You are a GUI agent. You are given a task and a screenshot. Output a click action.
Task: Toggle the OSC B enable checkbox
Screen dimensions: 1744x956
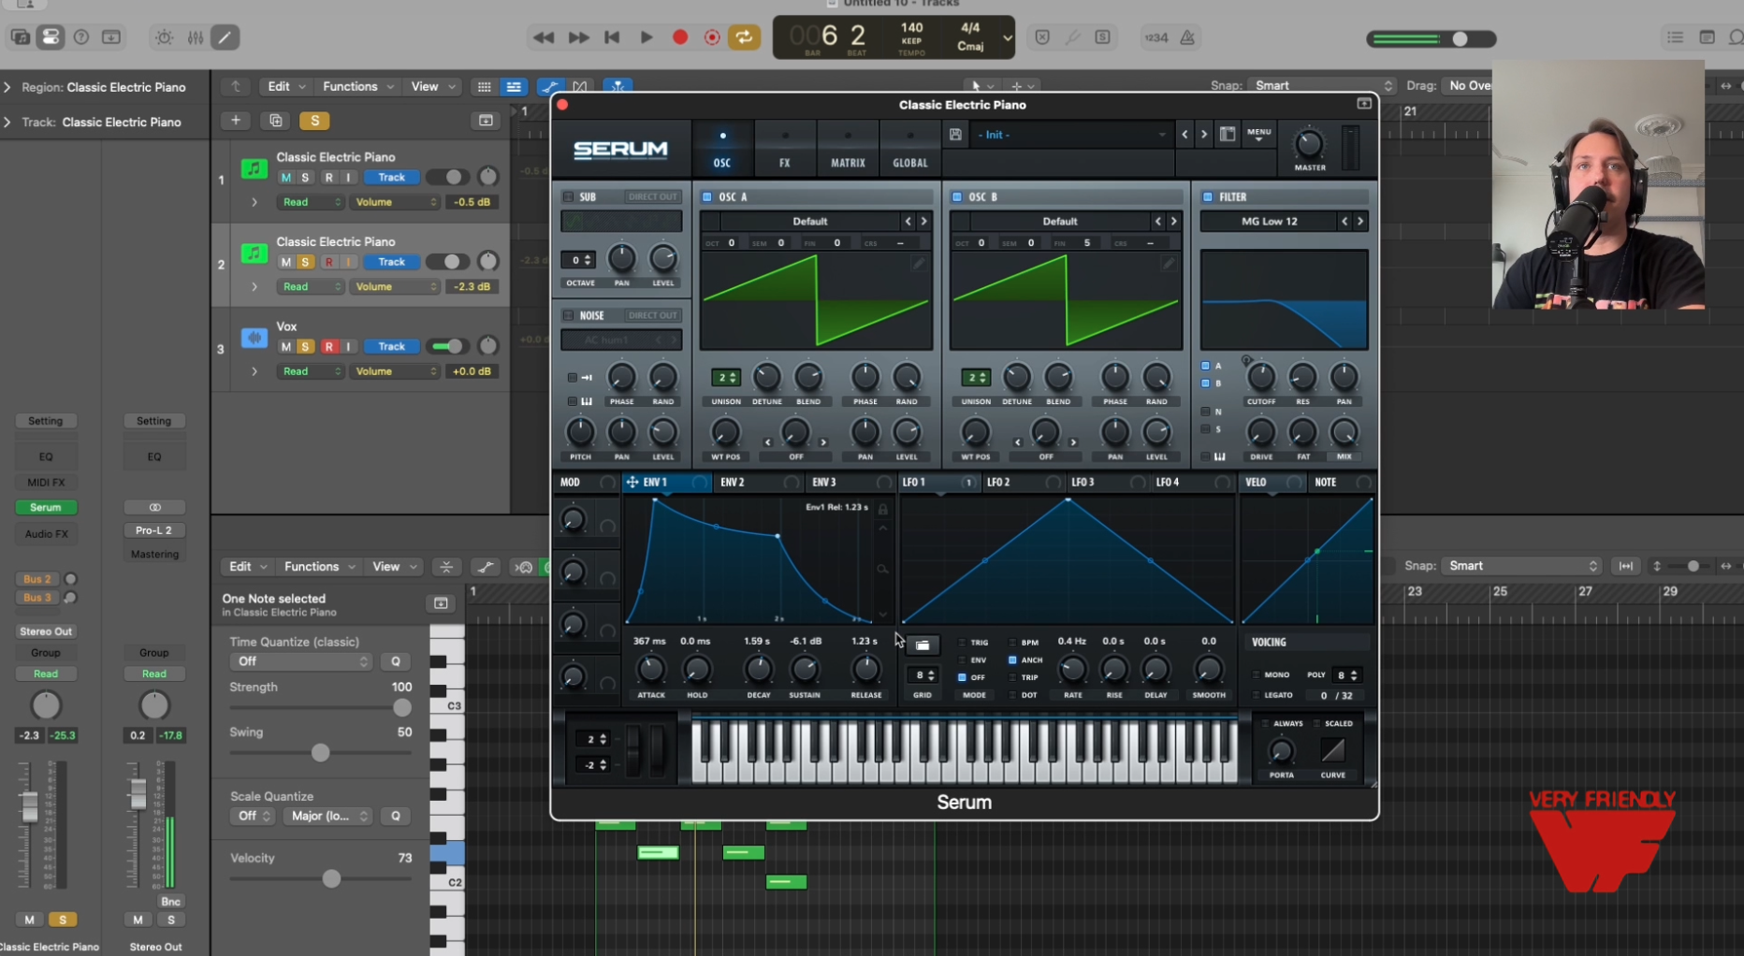click(x=957, y=197)
